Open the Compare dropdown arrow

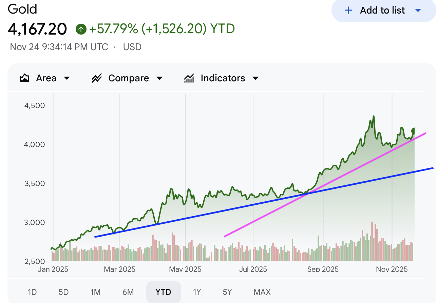[x=159, y=78]
